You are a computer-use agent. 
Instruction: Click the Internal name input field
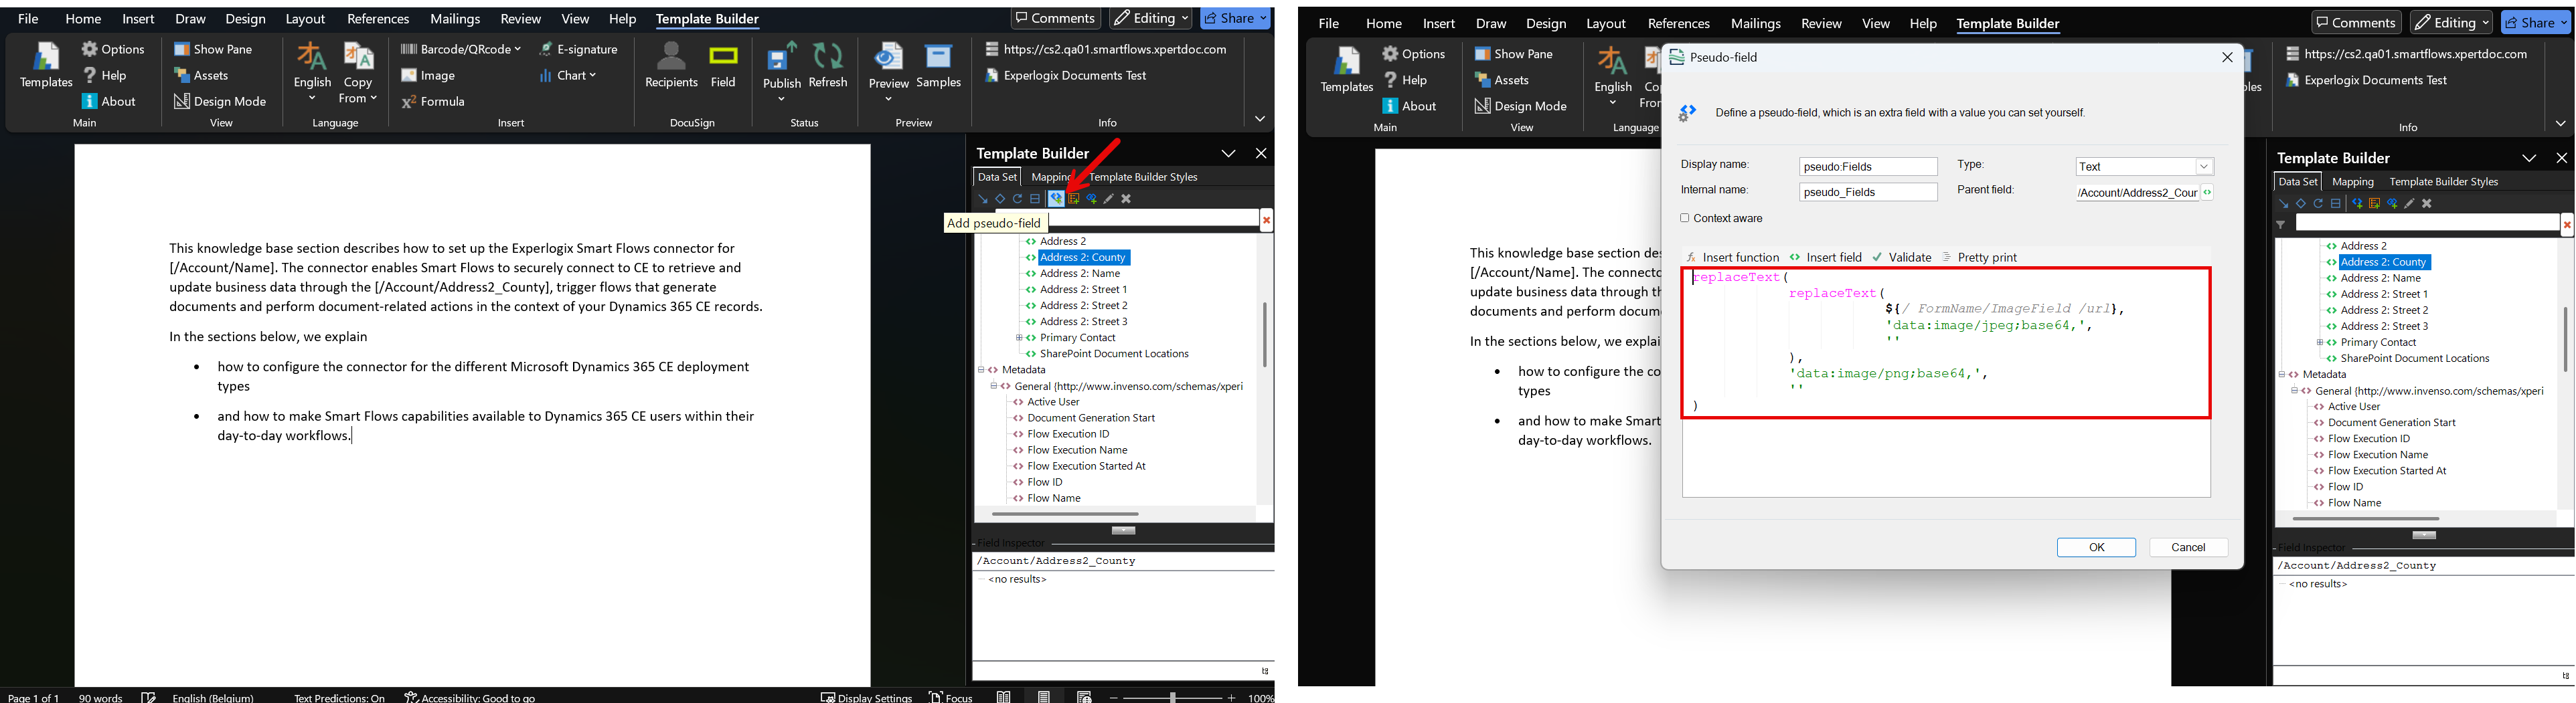(x=1868, y=192)
